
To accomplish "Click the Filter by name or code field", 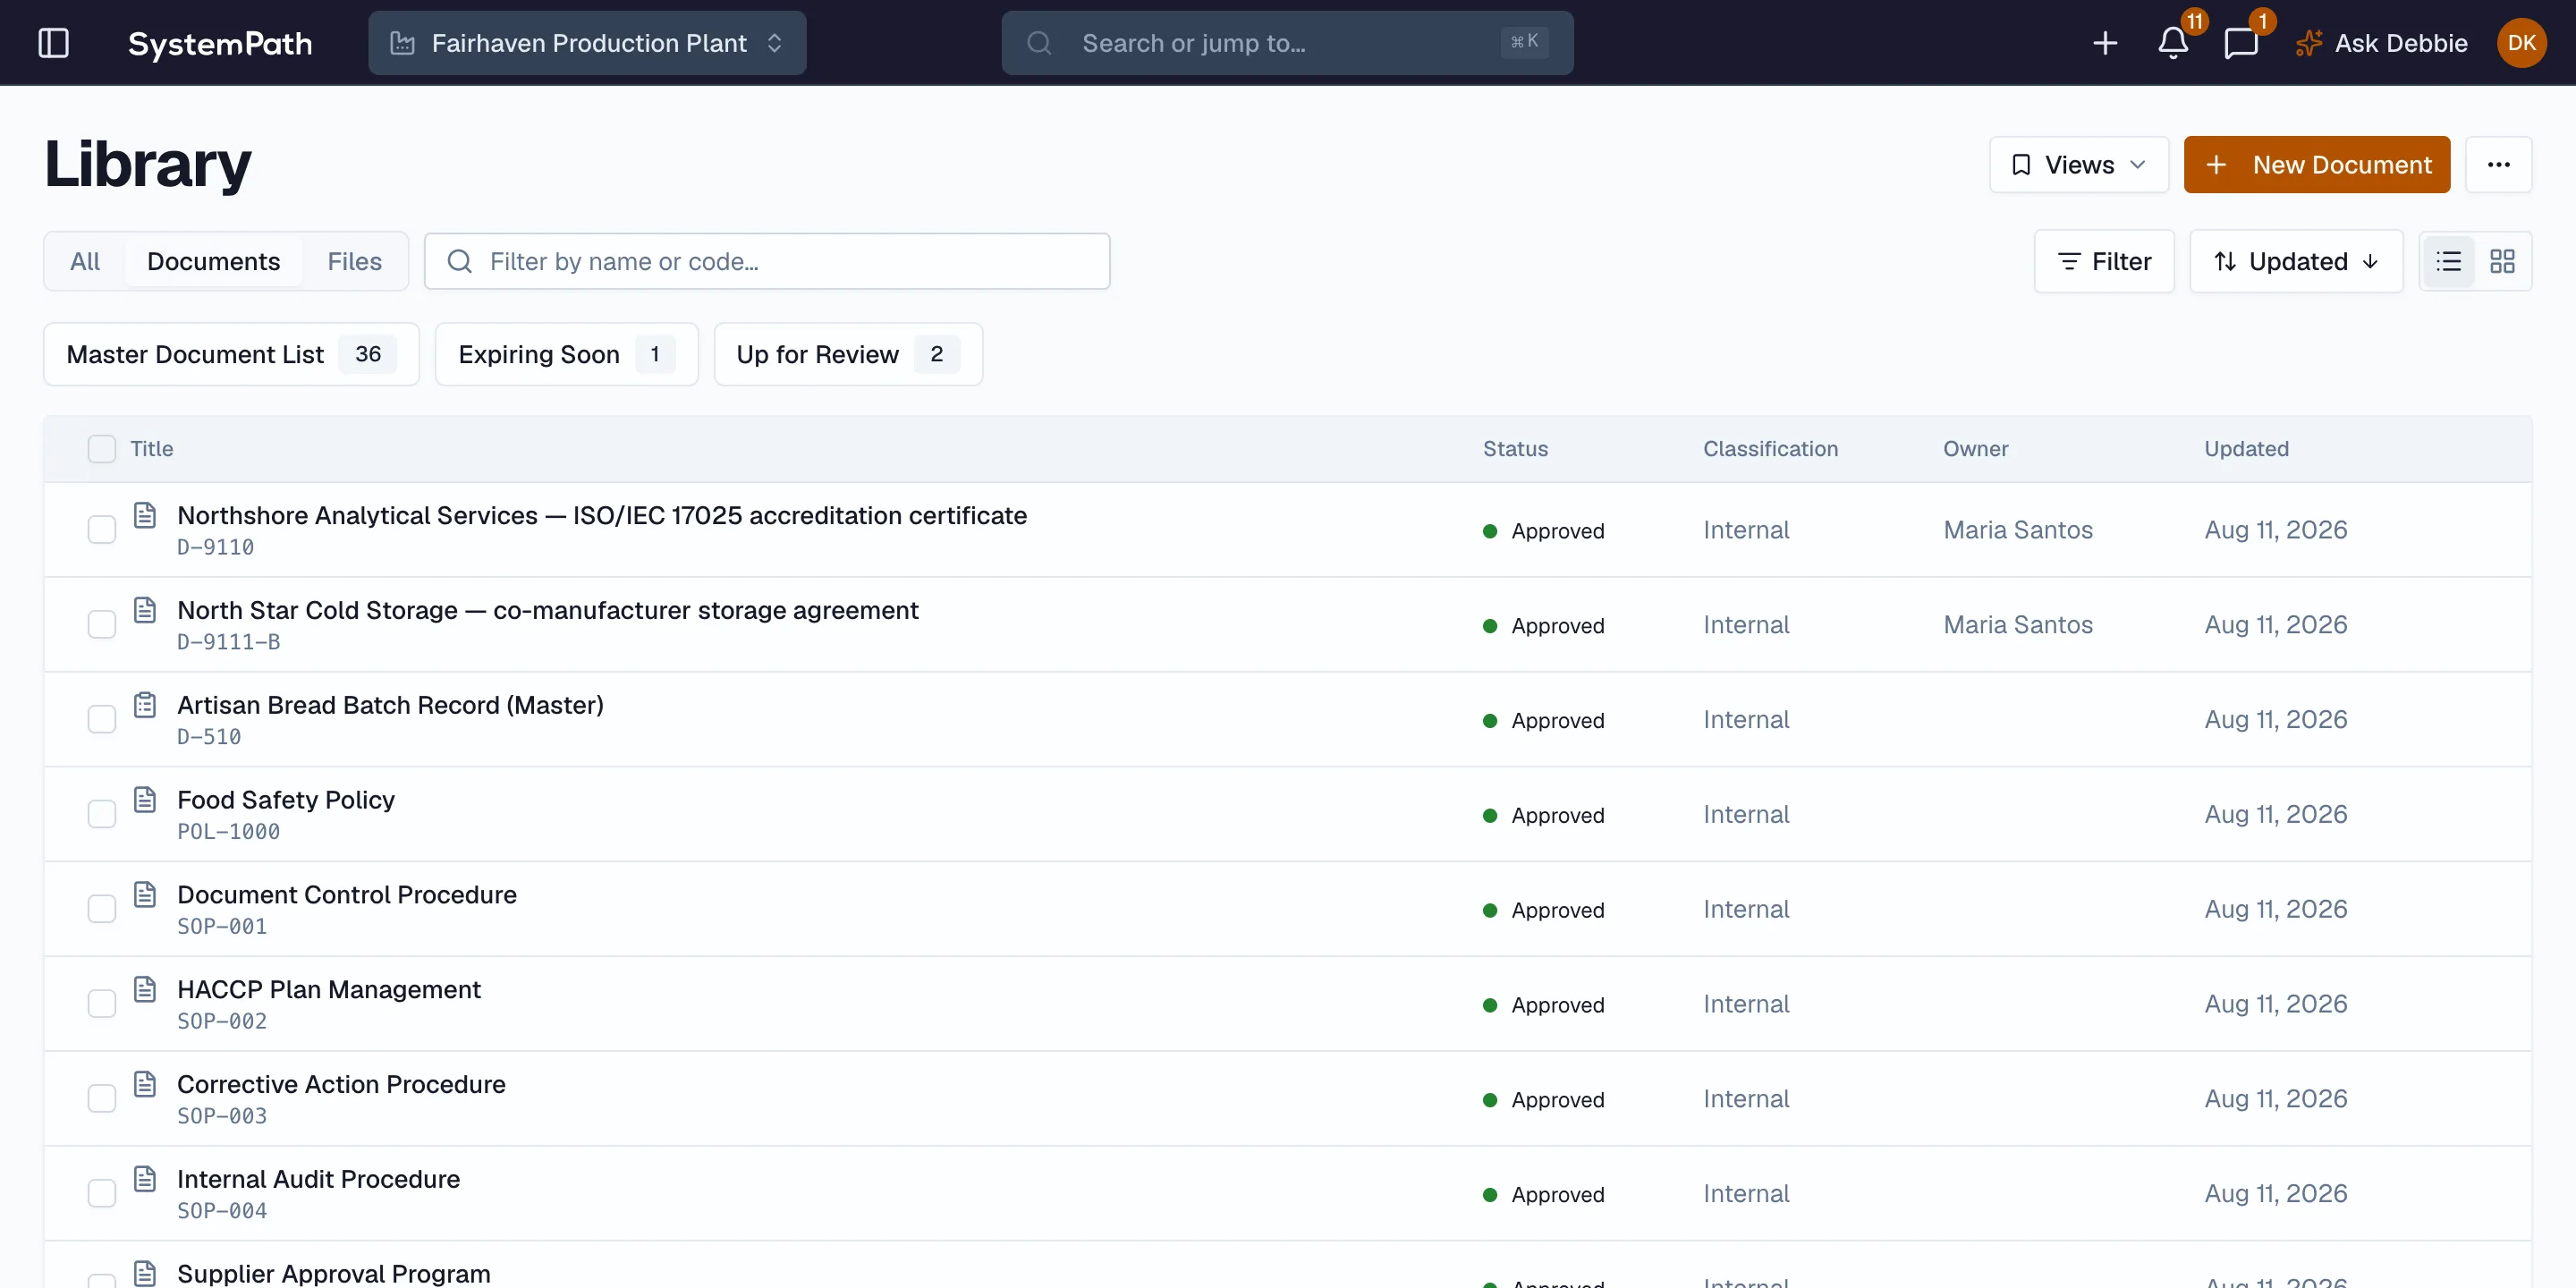I will (767, 262).
